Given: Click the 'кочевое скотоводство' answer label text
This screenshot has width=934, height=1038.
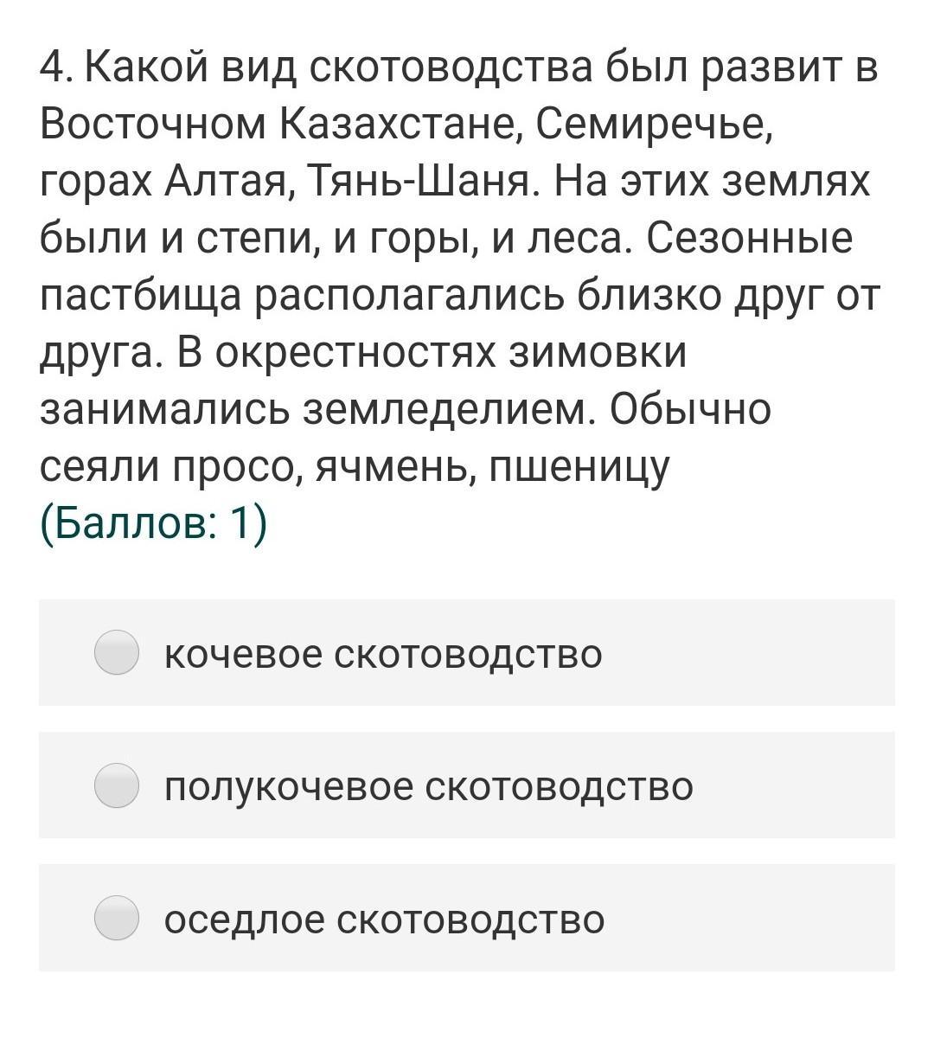Looking at the screenshot, I should pos(383,654).
